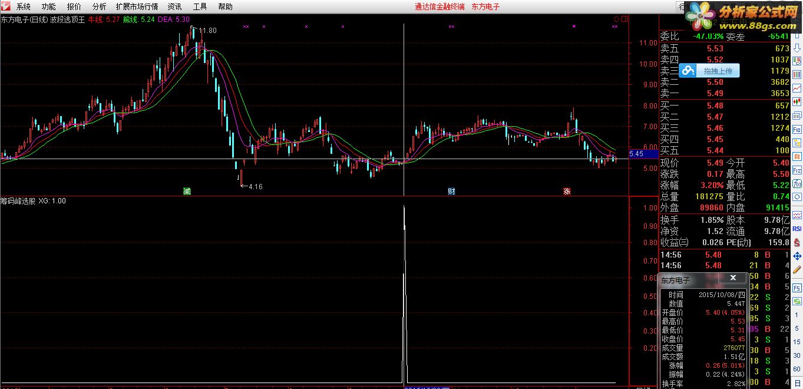Select the 卖一 5.49 order row

724,93
